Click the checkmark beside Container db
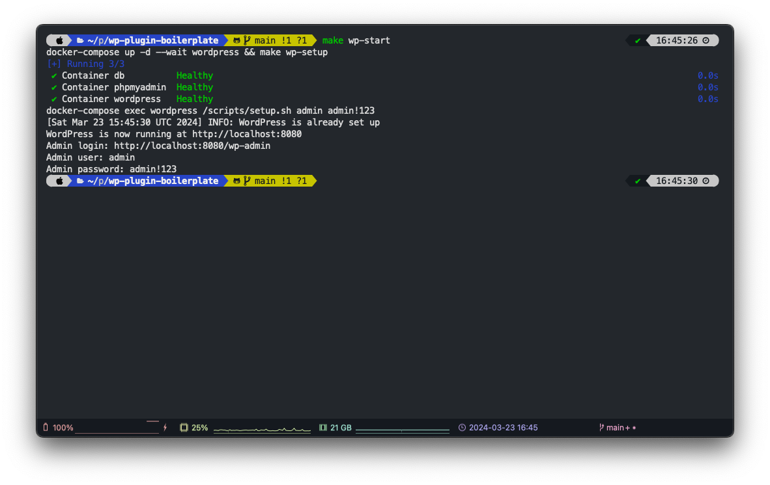Screen dimensions: 770x485 tap(53, 76)
